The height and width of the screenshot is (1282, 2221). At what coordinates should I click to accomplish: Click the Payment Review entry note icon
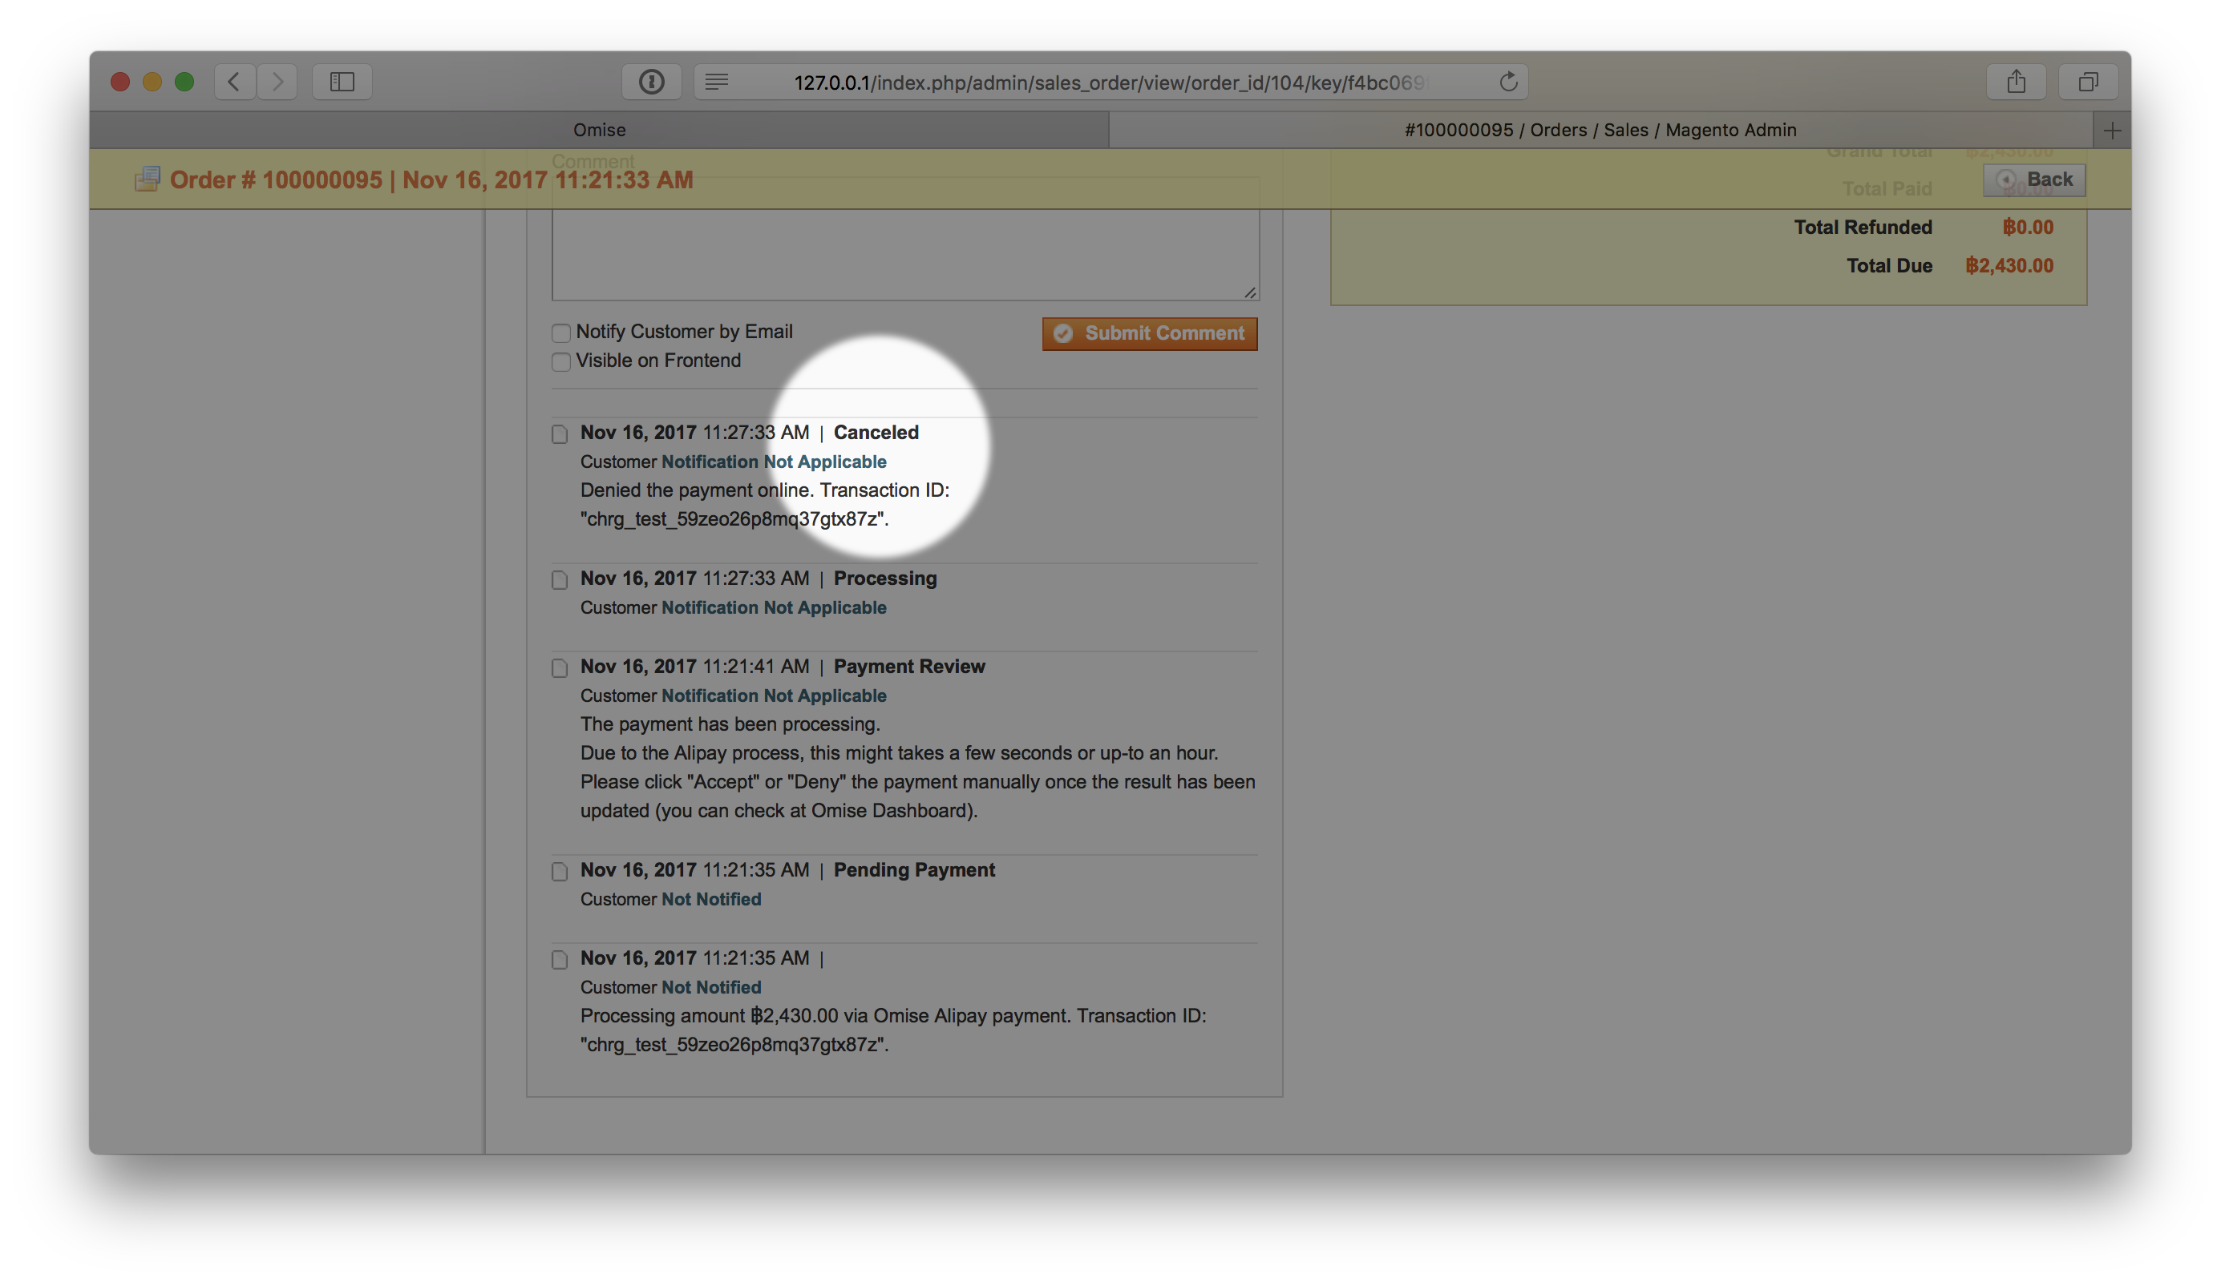point(560,667)
